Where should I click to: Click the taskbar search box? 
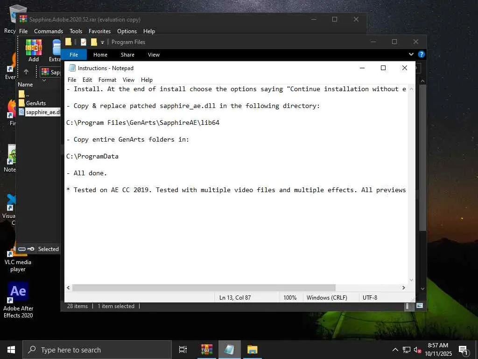(97, 350)
